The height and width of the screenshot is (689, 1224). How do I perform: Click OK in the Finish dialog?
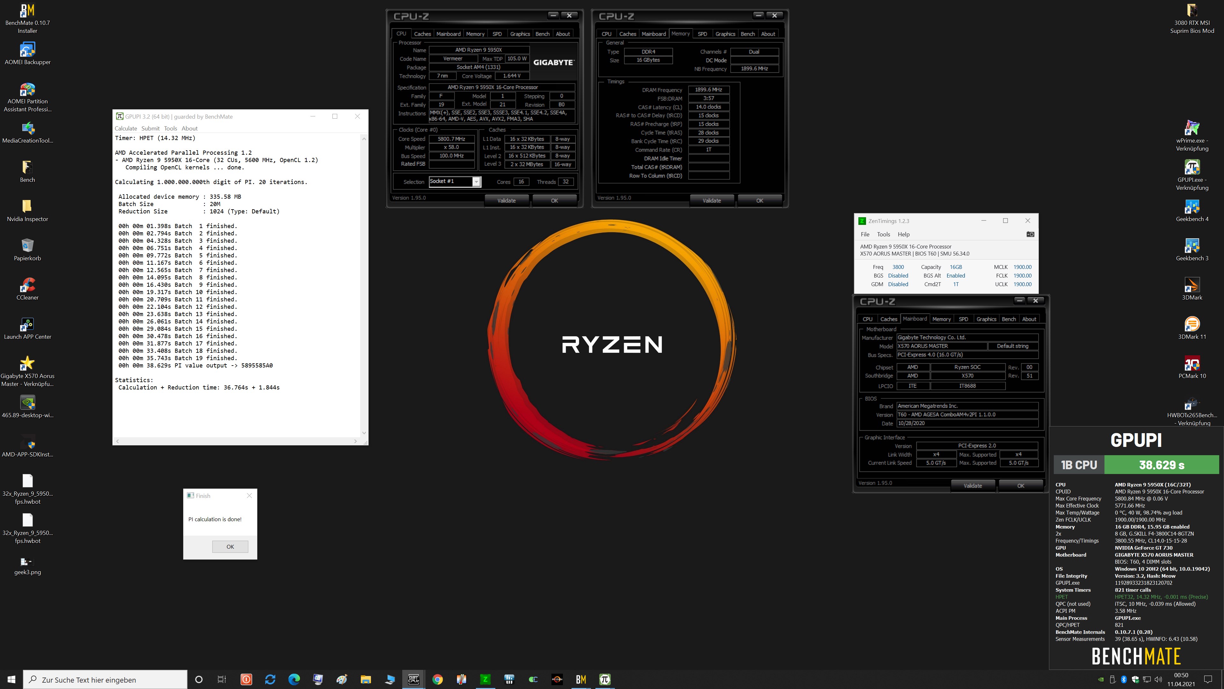(x=230, y=546)
